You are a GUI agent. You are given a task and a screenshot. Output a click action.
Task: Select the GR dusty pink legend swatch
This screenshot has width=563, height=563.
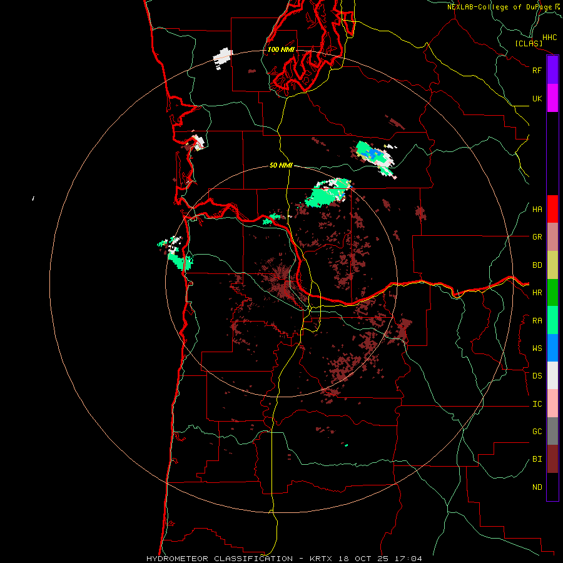click(552, 237)
